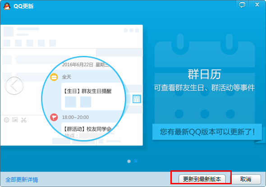The width and height of the screenshot is (266, 187).
Task: Select the second carousel page dot
Action: pyautogui.click(x=136, y=161)
